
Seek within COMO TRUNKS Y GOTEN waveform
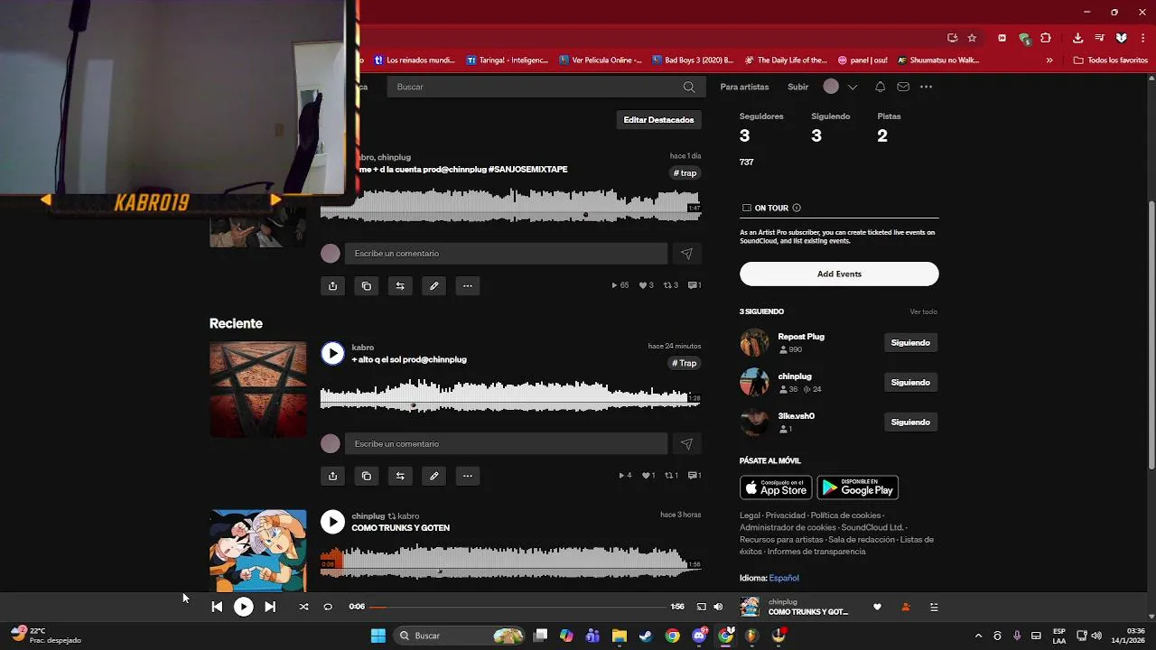pyautogui.click(x=510, y=562)
